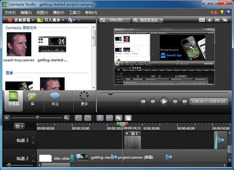Click the scissors cut icon on timeline toolbar

coord(99,118)
